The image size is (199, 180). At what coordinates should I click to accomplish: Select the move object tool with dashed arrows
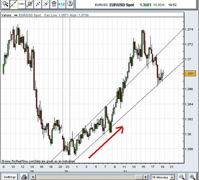tap(38, 4)
